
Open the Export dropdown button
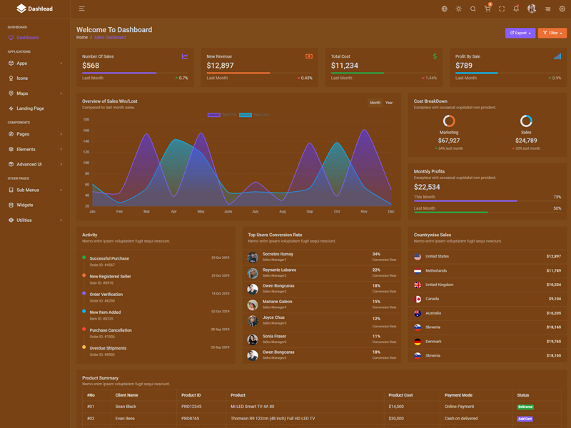pyautogui.click(x=520, y=33)
